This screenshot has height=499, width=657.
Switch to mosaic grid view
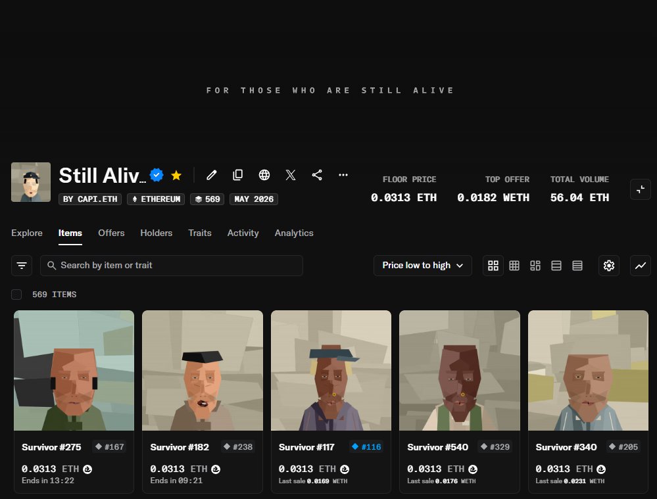(535, 266)
